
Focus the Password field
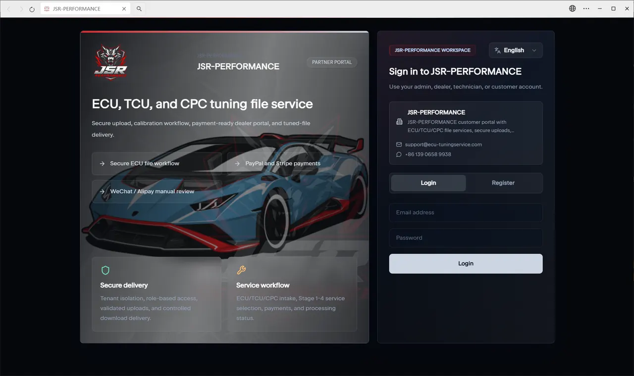pyautogui.click(x=466, y=238)
